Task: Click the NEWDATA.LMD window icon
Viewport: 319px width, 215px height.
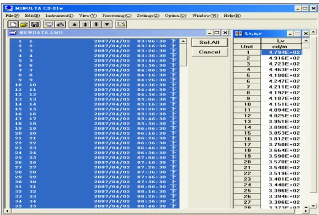Action: click(13, 33)
